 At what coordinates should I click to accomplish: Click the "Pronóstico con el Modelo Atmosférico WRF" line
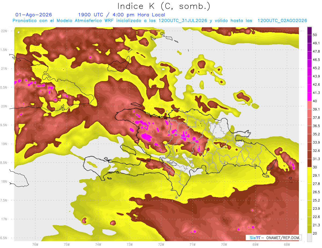[160, 21]
